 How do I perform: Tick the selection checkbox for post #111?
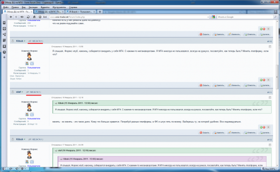270,97
